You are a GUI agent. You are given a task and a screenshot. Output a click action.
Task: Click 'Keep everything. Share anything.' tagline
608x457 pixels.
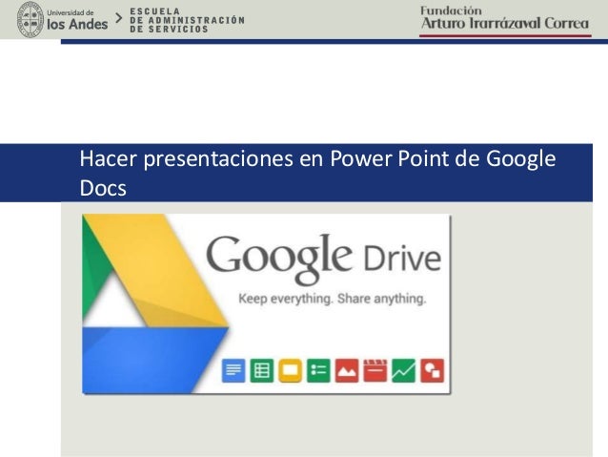point(333,299)
